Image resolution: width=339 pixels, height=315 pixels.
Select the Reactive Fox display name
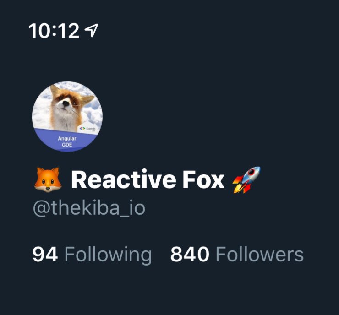pos(148,180)
